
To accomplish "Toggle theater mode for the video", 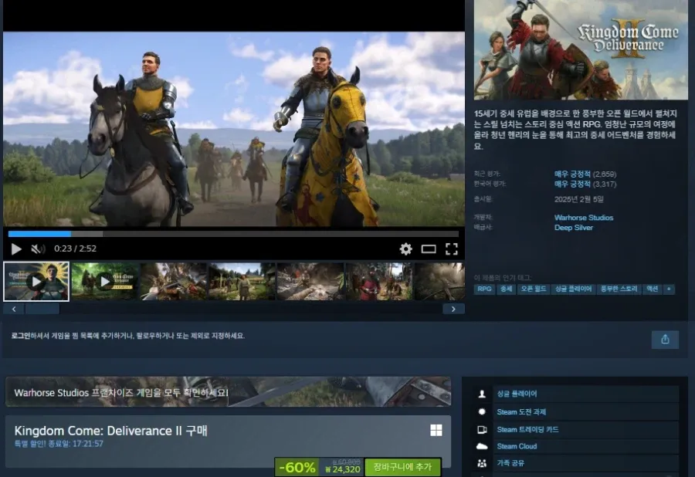I will pyautogui.click(x=428, y=249).
